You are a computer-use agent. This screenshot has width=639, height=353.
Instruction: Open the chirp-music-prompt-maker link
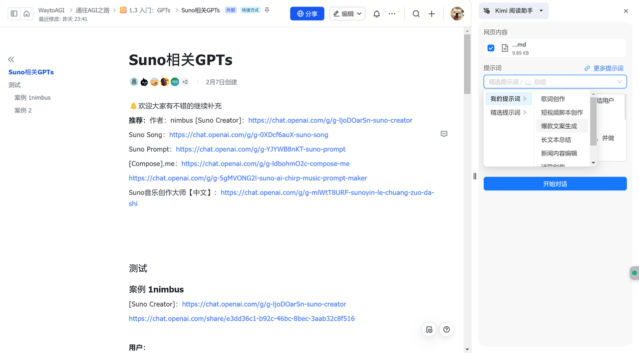click(248, 178)
